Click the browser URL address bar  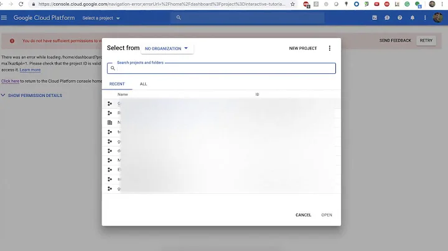pos(162,4)
